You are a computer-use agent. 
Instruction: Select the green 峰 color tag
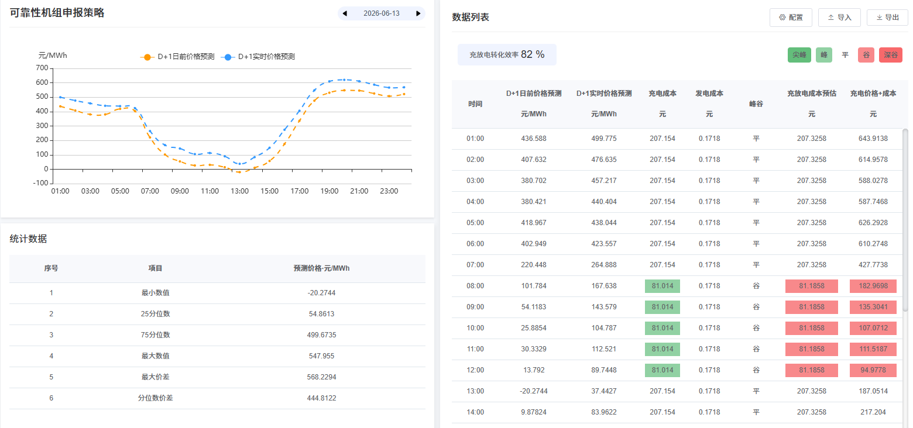tap(824, 55)
